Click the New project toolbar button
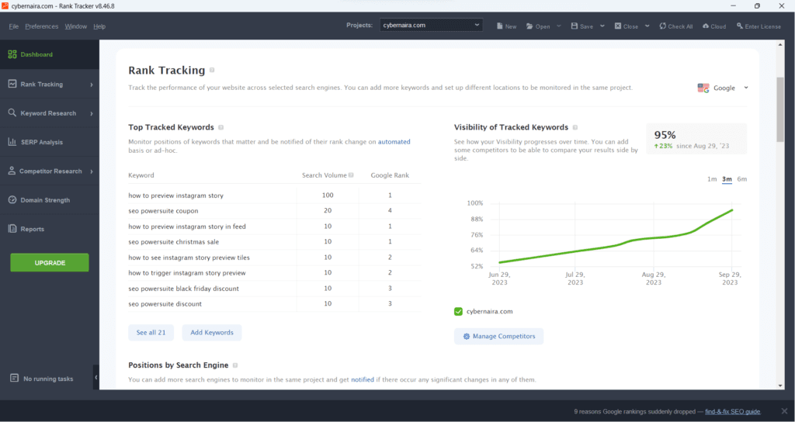The height and width of the screenshot is (422, 795). pyautogui.click(x=506, y=26)
